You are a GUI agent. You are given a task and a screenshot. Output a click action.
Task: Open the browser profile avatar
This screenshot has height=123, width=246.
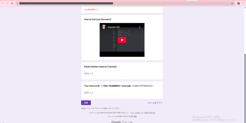coord(239,3)
